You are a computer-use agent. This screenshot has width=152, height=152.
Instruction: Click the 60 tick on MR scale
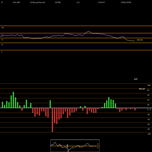[x=148, y=95]
